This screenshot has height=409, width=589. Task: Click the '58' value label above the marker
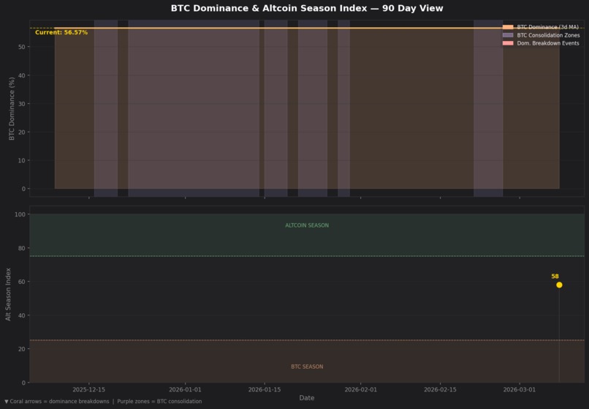click(555, 276)
